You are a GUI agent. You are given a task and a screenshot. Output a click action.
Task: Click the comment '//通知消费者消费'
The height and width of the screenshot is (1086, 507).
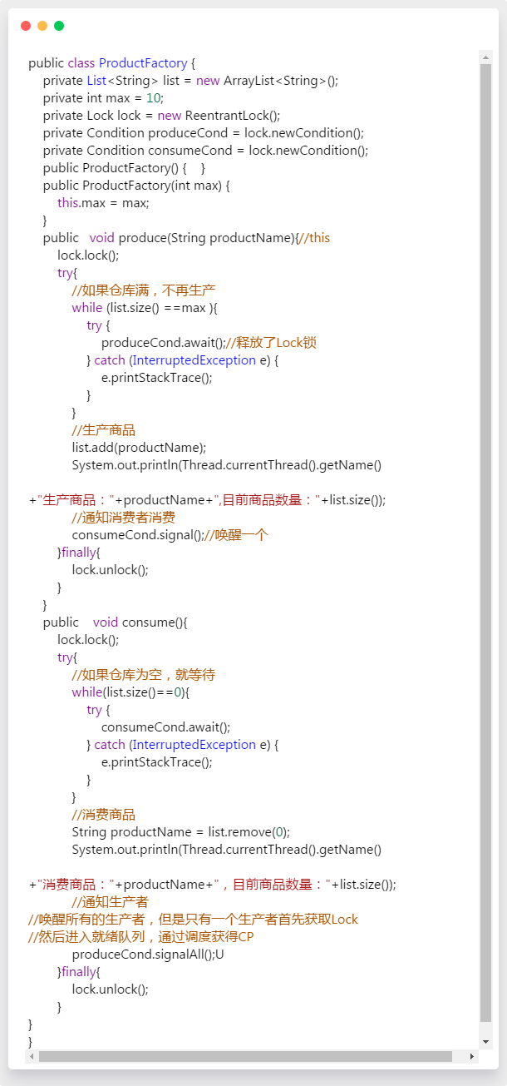pyautogui.click(x=123, y=518)
